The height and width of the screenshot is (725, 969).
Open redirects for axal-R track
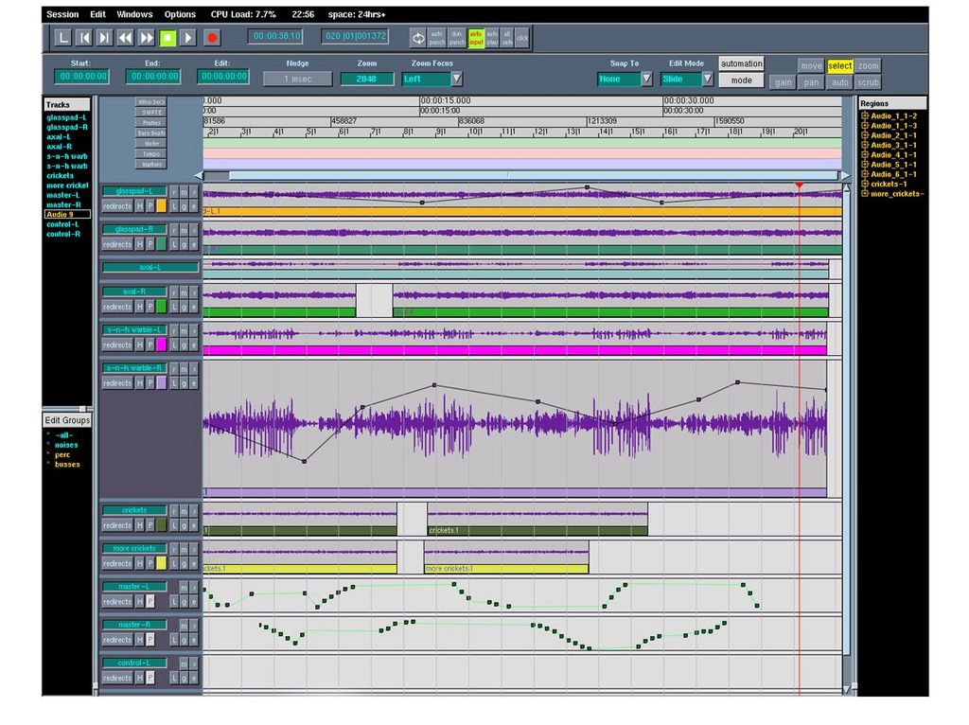(x=117, y=307)
